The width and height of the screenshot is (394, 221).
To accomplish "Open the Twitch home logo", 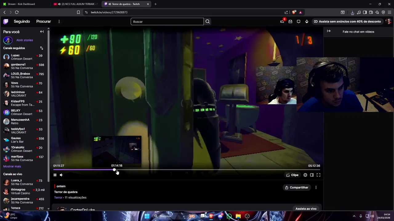I will [6, 21].
